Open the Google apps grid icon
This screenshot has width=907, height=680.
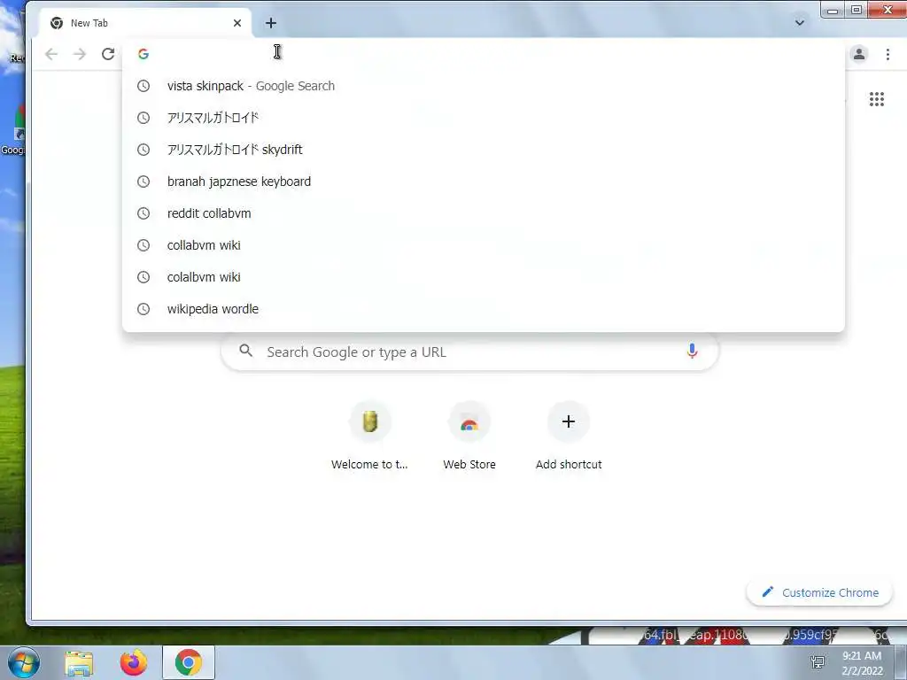click(876, 99)
